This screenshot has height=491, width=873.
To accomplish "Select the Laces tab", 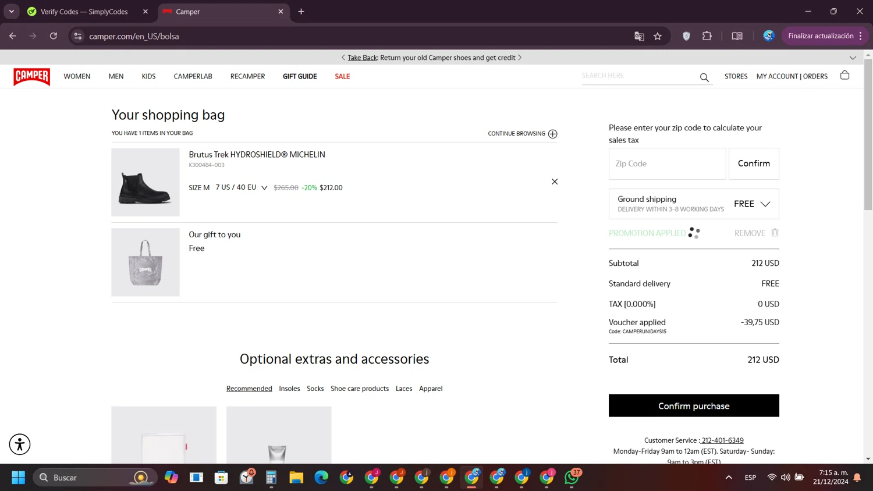I will click(x=404, y=389).
